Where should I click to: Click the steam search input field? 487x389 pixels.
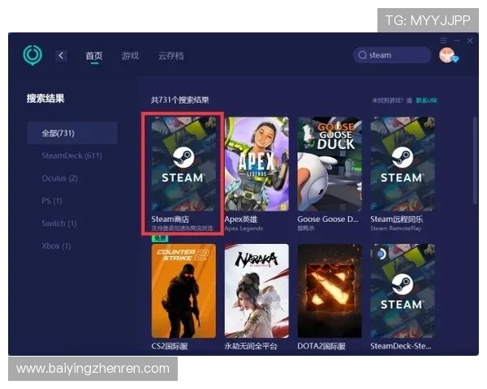(398, 55)
